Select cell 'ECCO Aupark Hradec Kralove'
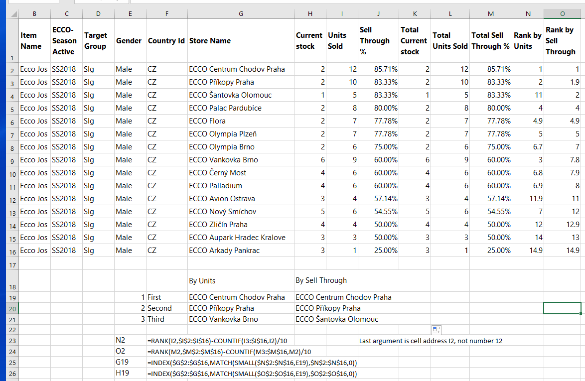Image resolution: width=585 pixels, height=381 pixels. click(x=241, y=238)
